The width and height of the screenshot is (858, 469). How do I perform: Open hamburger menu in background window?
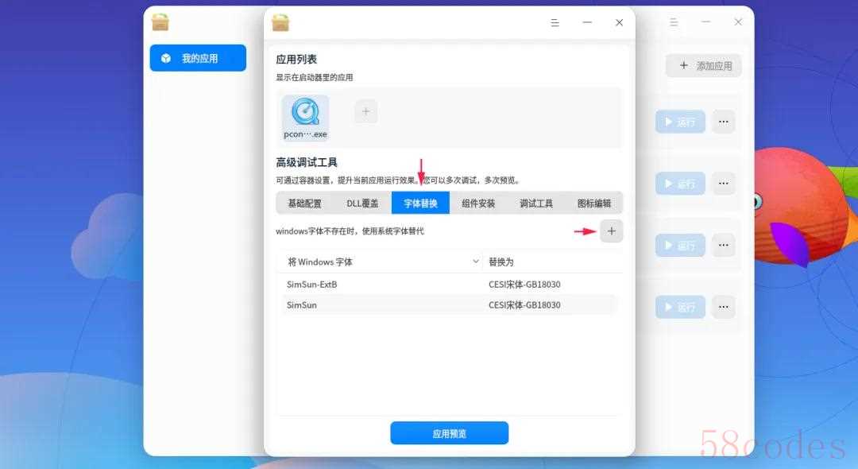coord(674,22)
